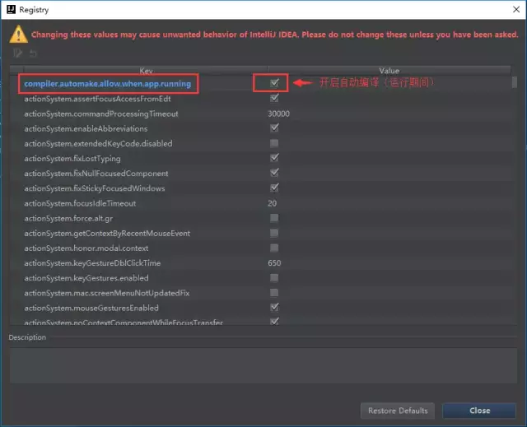Image resolution: width=527 pixels, height=427 pixels.
Task: Select actionSystem.mouseGesturesEnabled key
Action: point(91,309)
